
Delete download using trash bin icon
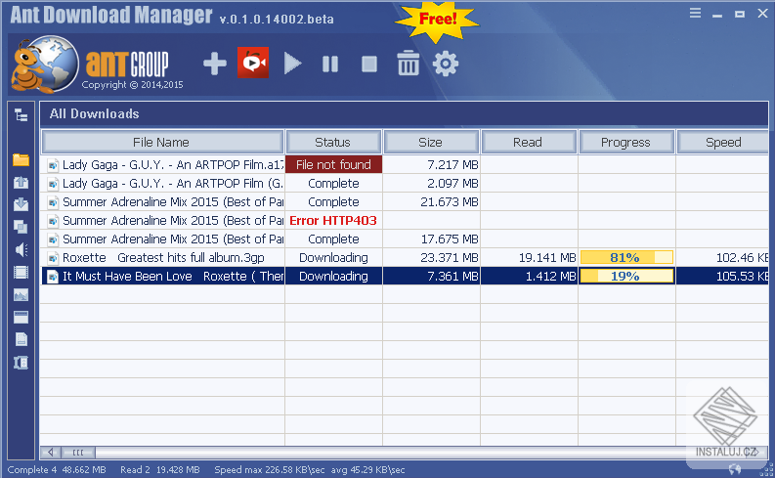pyautogui.click(x=409, y=63)
